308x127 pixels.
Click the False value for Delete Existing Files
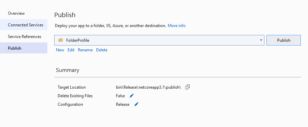point(120,96)
